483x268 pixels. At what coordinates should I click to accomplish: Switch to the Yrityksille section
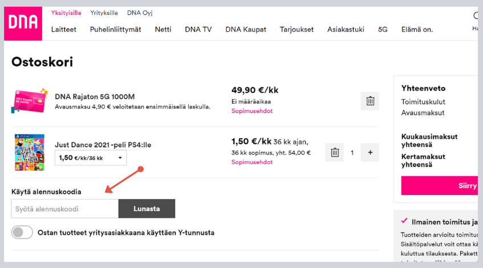click(104, 13)
